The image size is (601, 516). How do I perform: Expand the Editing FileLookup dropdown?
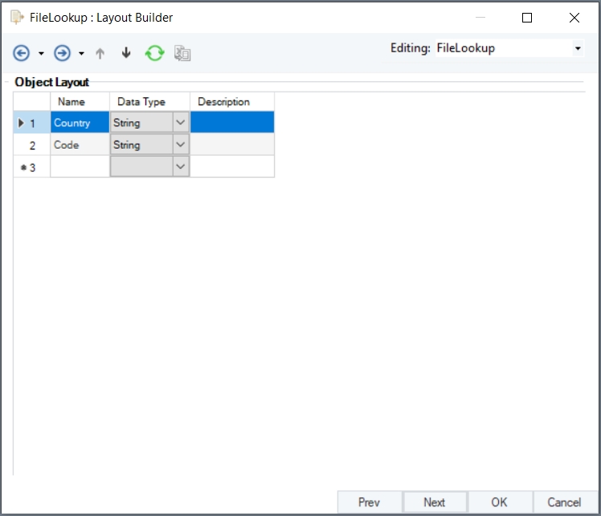tap(578, 48)
